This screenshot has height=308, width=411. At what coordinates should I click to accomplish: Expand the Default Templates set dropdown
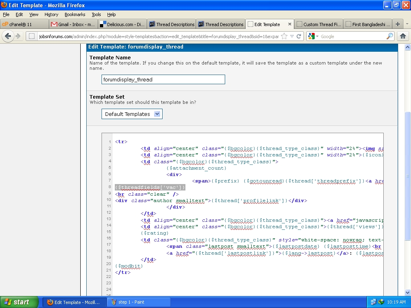pos(157,114)
